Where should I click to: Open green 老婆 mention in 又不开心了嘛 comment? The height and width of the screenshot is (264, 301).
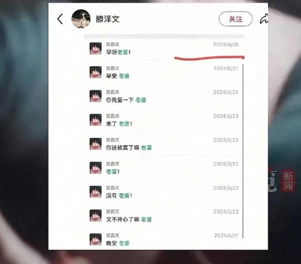point(146,219)
